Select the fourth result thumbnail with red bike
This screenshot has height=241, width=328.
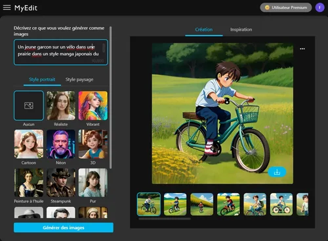(x=228, y=204)
